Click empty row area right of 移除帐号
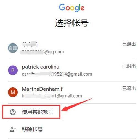Viewport: 138px width, 140px height. [x=89, y=129]
